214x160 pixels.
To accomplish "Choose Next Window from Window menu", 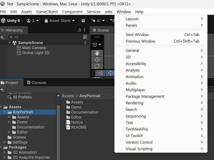I will coord(161,35).
